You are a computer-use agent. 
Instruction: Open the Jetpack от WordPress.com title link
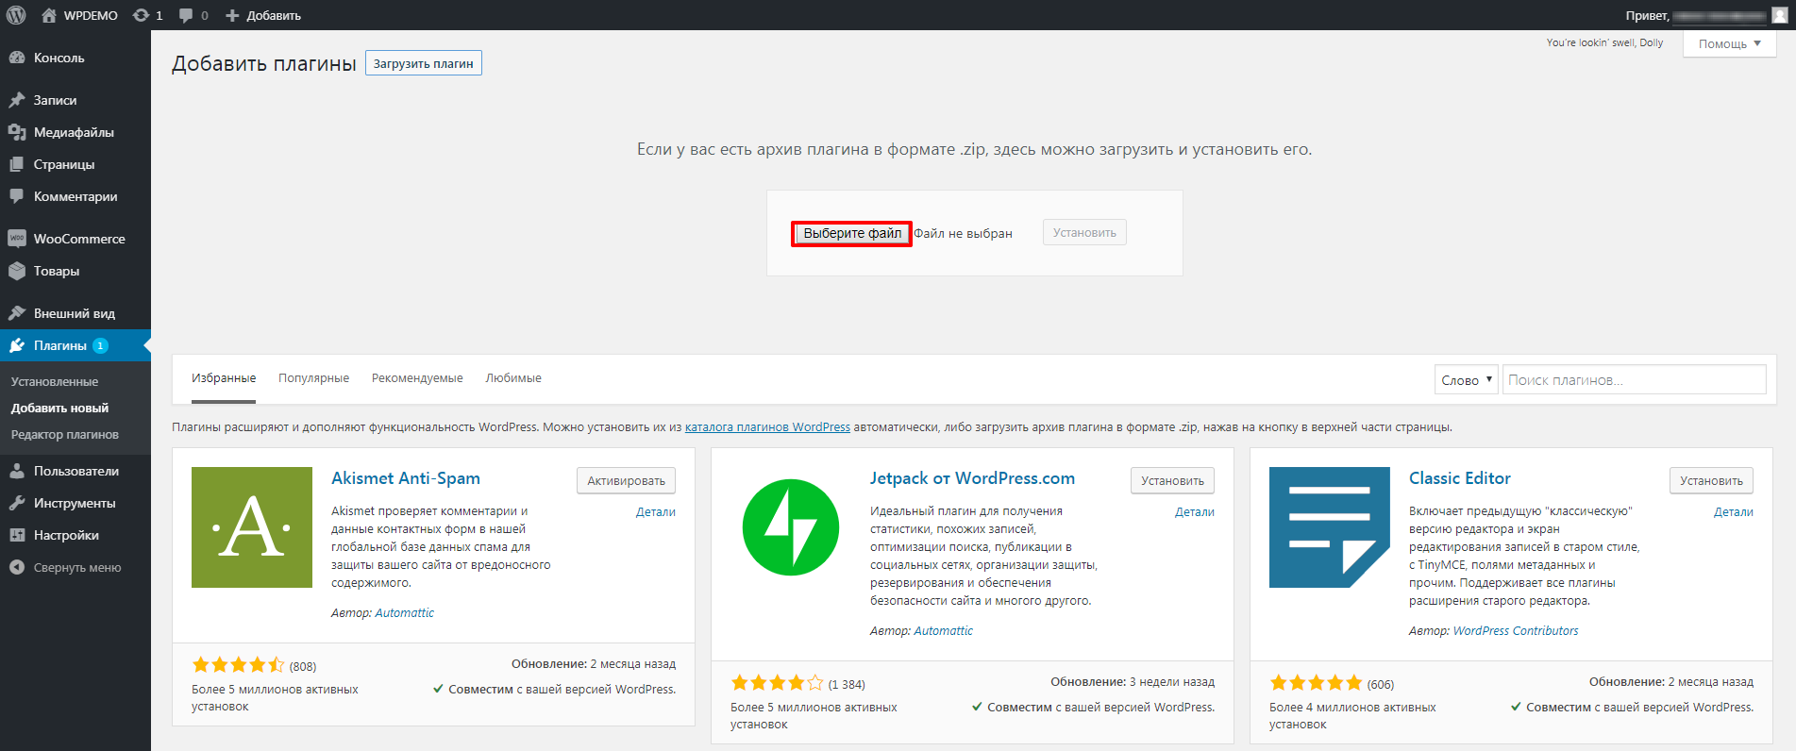(972, 478)
